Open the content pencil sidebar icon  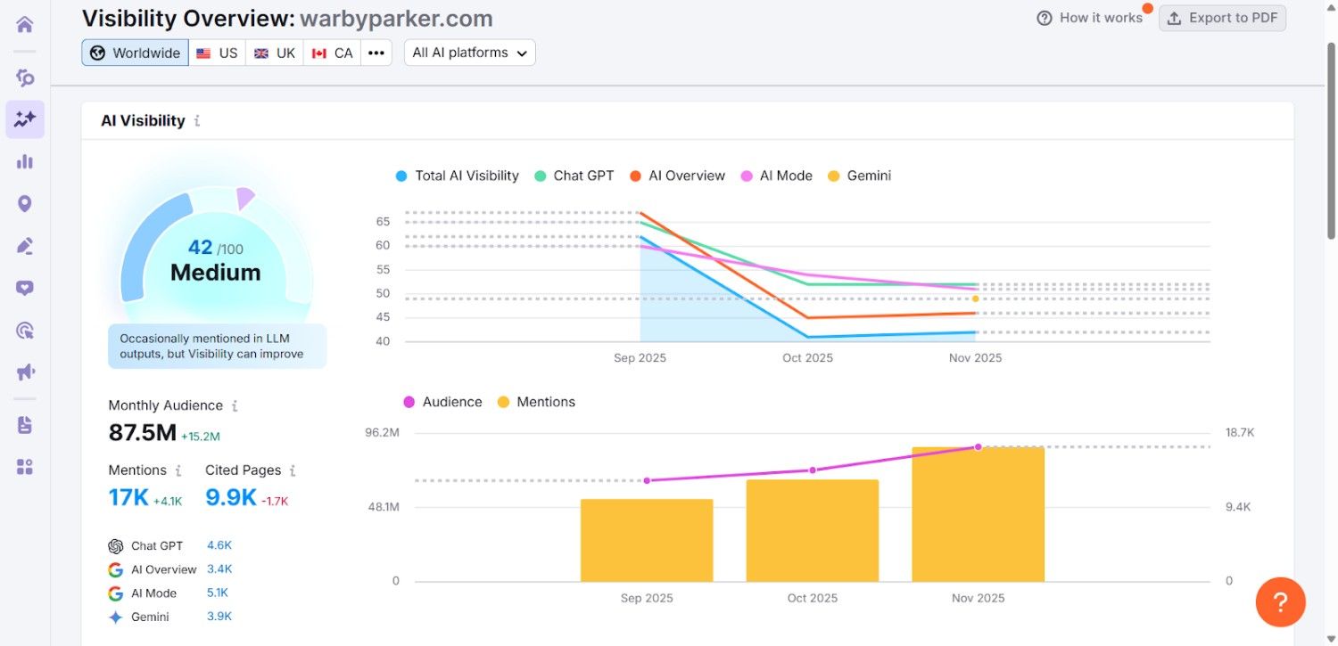coord(25,246)
